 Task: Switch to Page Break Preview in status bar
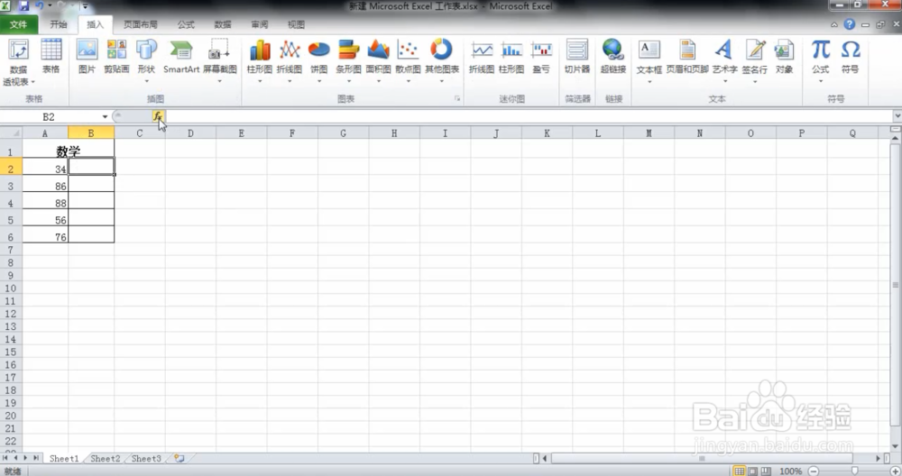[766, 471]
